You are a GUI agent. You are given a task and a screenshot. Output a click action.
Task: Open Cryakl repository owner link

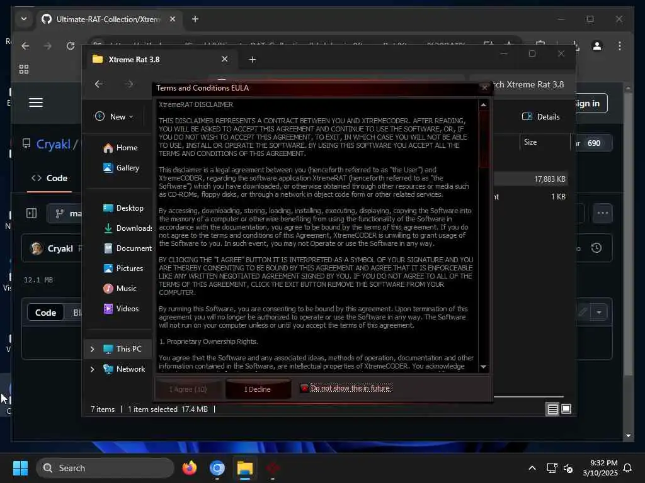[x=54, y=144]
